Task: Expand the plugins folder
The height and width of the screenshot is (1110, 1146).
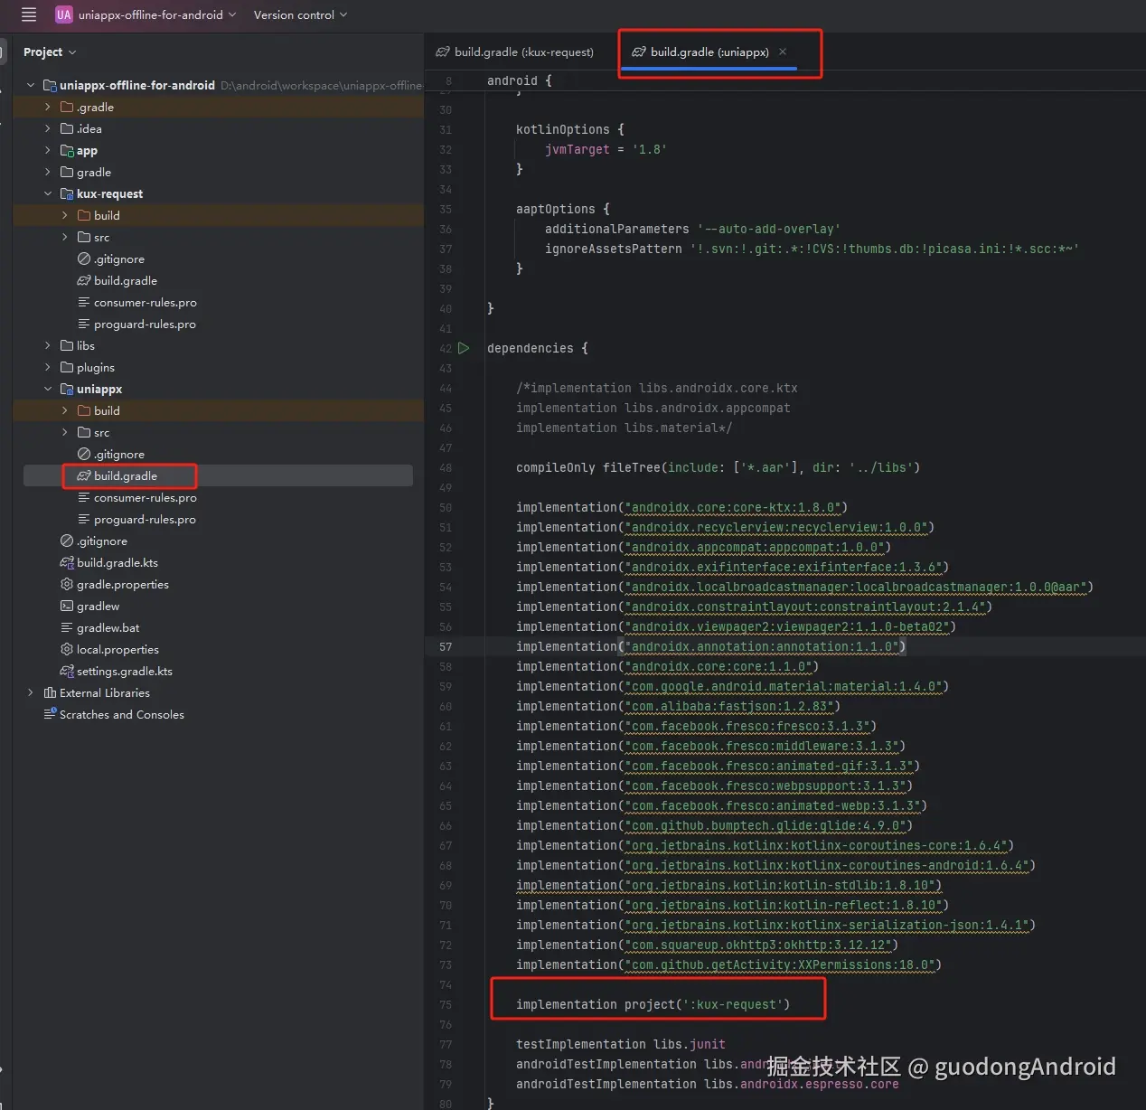Action: 48,367
